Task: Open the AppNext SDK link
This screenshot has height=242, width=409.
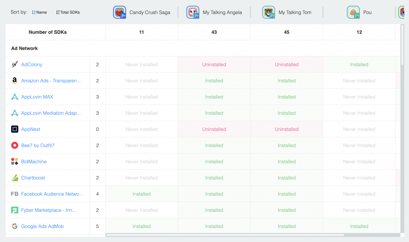Action: [x=31, y=129]
